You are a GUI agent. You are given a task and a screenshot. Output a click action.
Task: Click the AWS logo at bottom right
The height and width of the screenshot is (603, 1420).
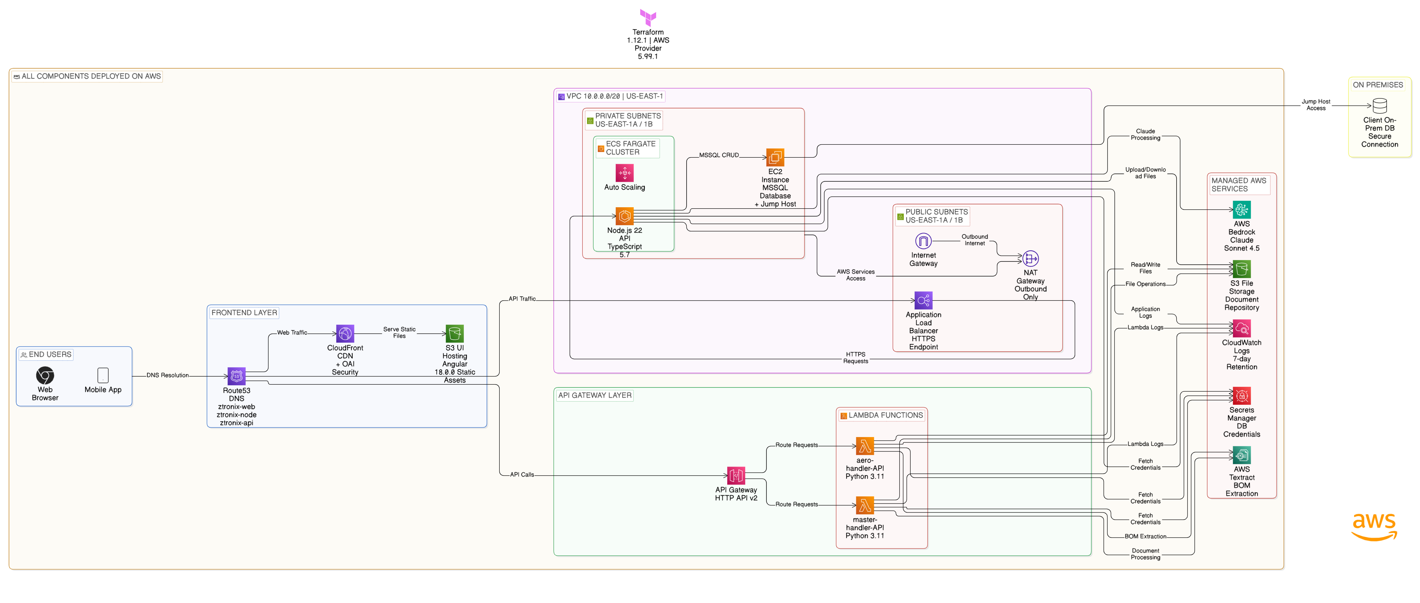(x=1374, y=527)
